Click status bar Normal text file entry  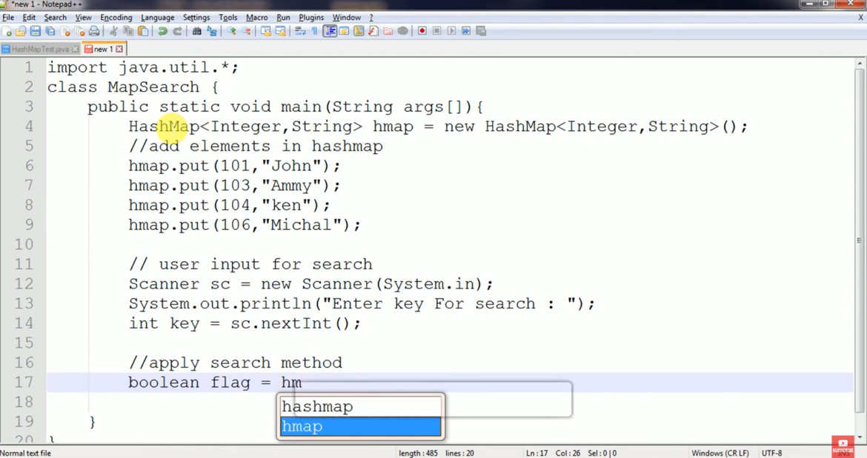26,453
